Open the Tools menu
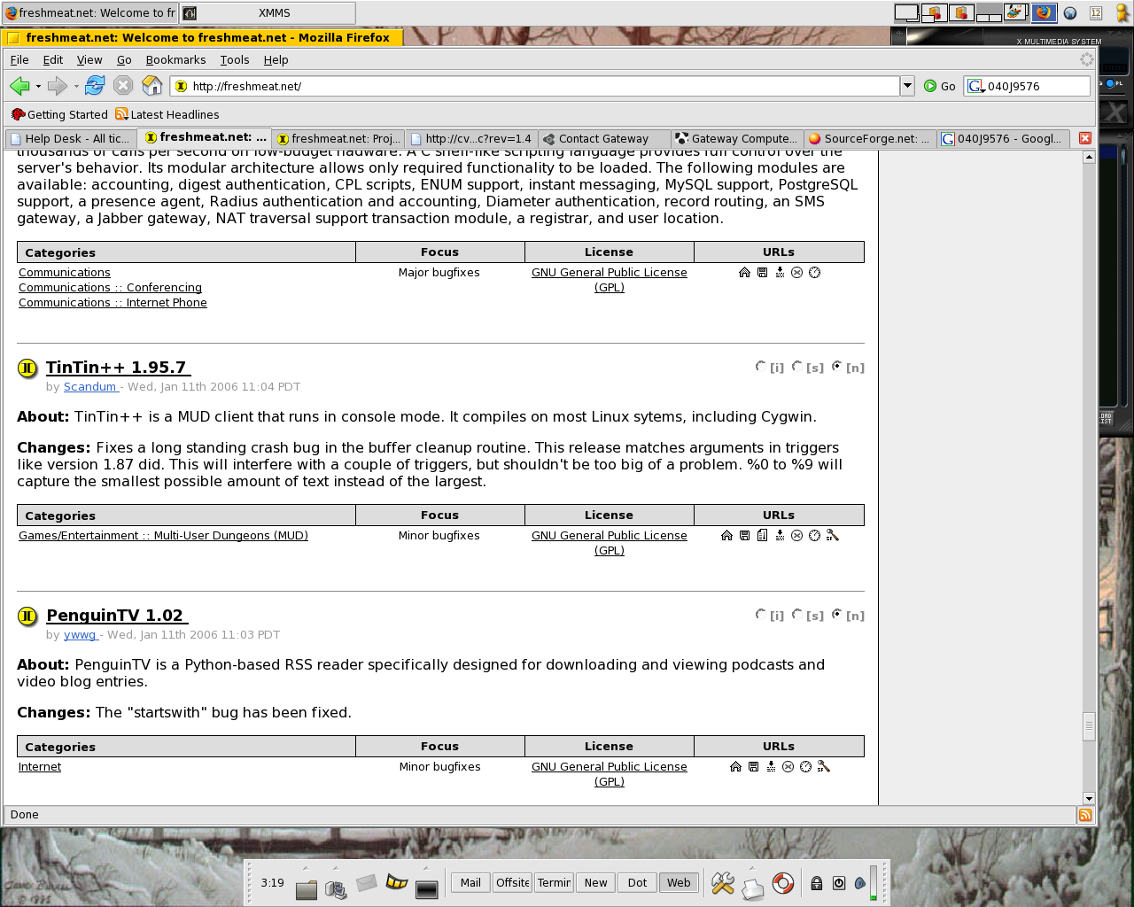The width and height of the screenshot is (1134, 907). click(x=235, y=59)
